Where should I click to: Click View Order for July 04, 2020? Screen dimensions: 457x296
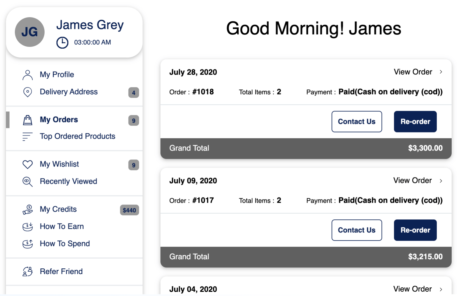[x=412, y=289]
